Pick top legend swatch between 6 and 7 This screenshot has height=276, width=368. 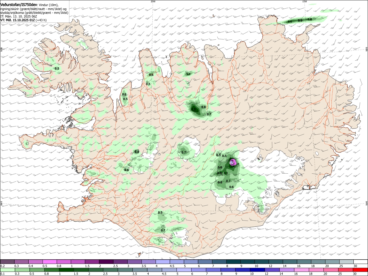205,262
